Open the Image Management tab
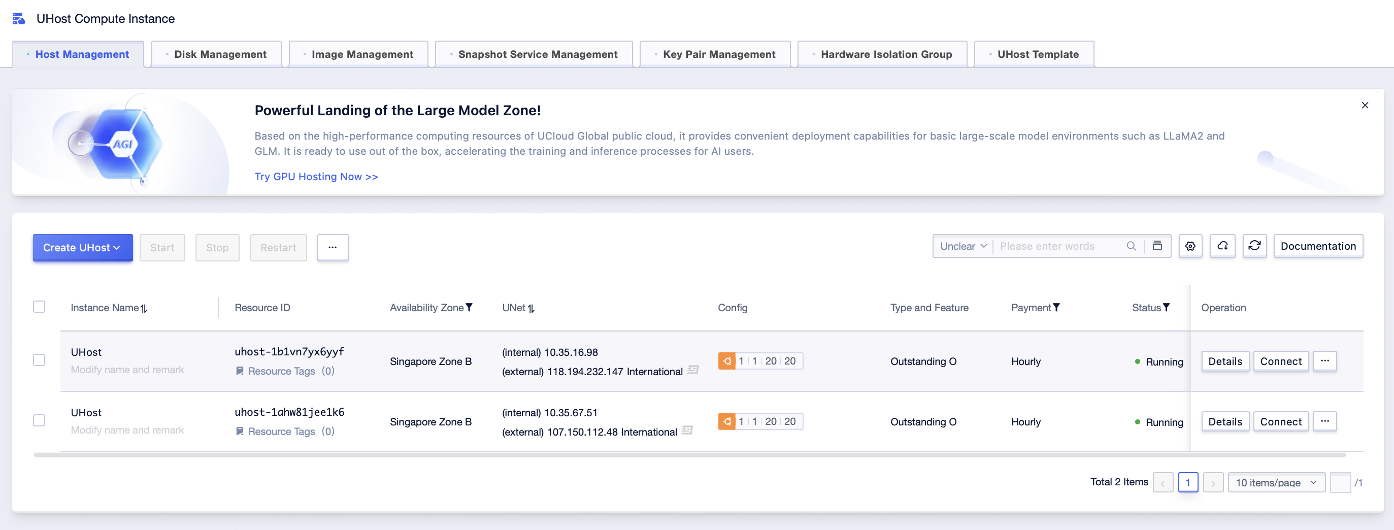Viewport: 1394px width, 530px height. coord(358,54)
